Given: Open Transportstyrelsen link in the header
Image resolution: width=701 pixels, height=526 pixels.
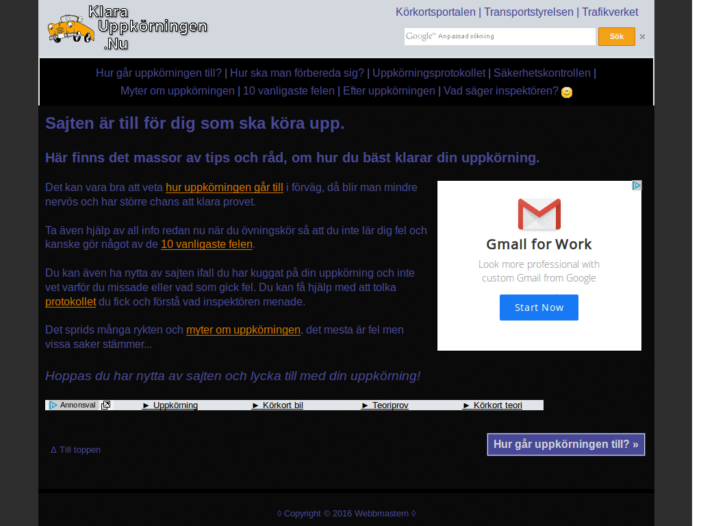Looking at the screenshot, I should pos(528,12).
